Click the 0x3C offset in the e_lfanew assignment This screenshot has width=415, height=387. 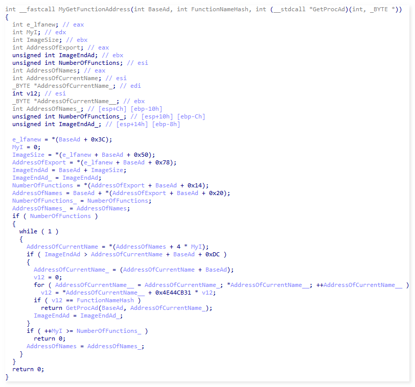(x=105, y=139)
